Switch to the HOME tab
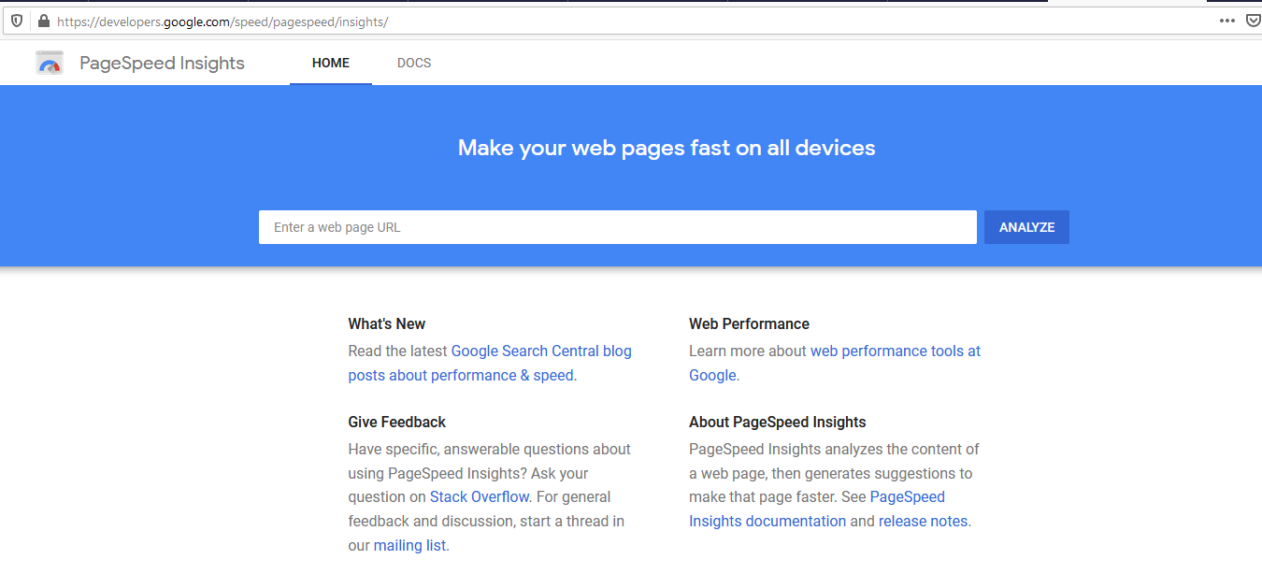The height and width of the screenshot is (574, 1262). coord(331,64)
